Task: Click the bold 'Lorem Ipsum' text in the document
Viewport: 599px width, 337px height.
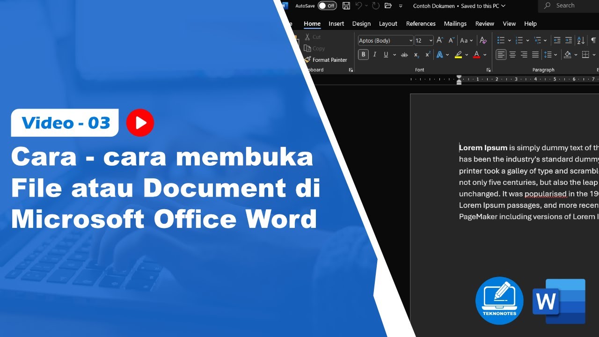Action: click(483, 148)
